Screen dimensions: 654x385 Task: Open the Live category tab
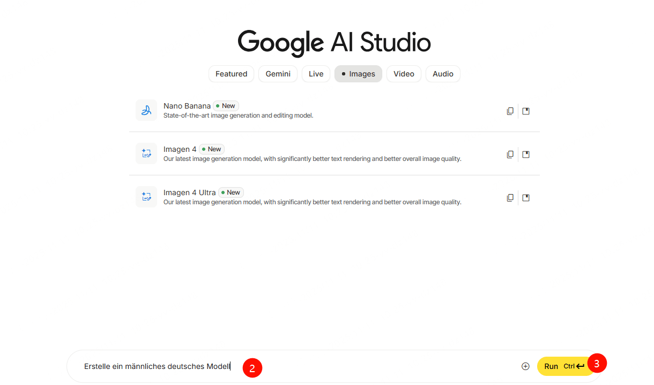click(316, 74)
